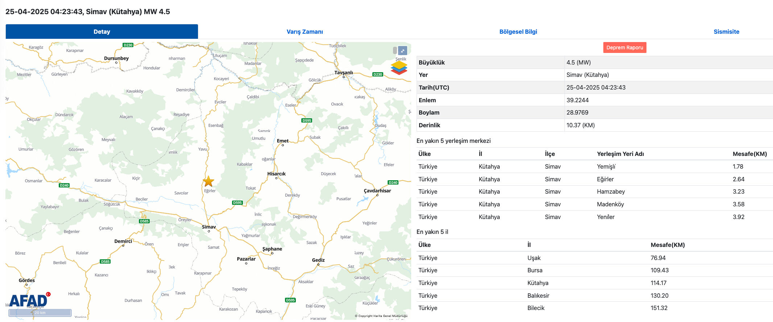Open the stacked map layers icon

(399, 68)
